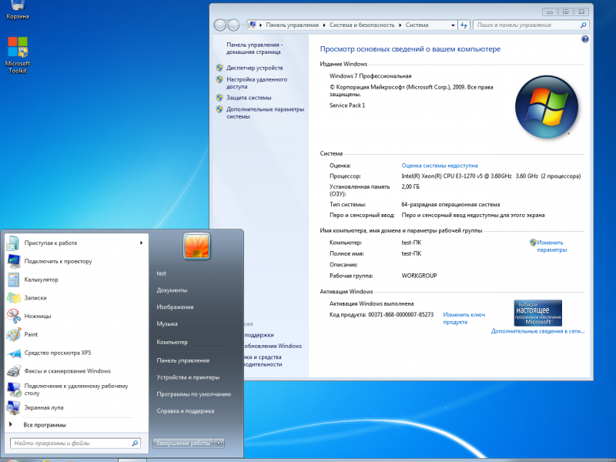
Task: Open Компьютер from start menu
Action: 172,342
